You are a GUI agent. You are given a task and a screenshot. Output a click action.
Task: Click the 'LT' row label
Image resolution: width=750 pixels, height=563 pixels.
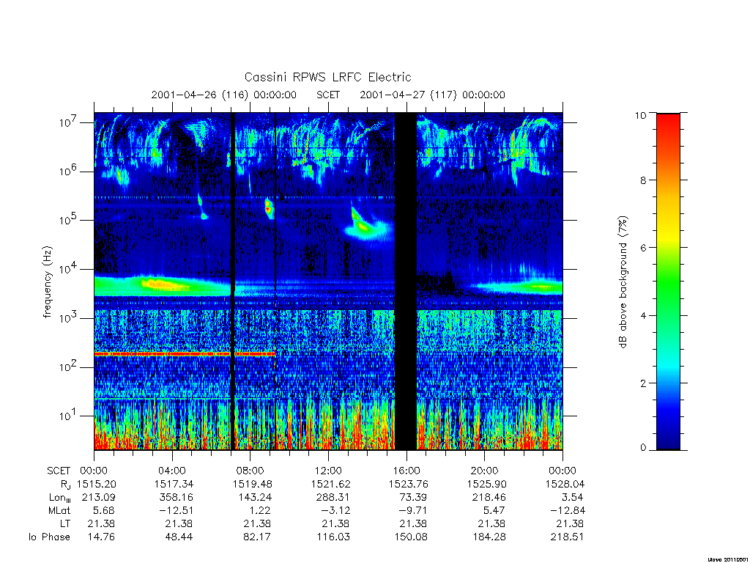(x=65, y=523)
